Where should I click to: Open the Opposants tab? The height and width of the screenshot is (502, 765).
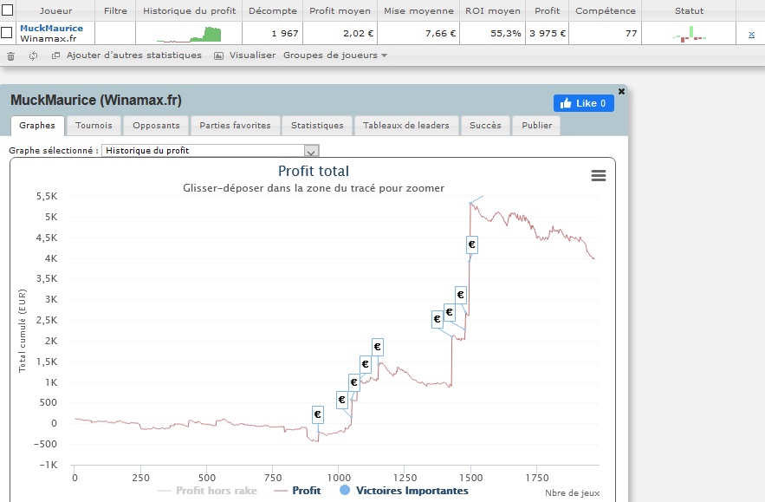point(156,126)
